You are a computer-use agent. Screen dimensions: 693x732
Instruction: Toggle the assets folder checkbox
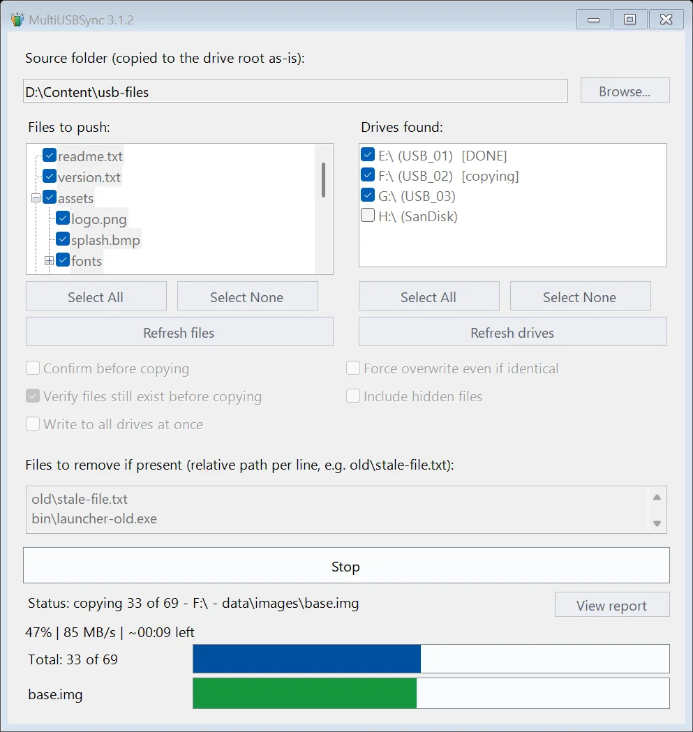click(50, 197)
